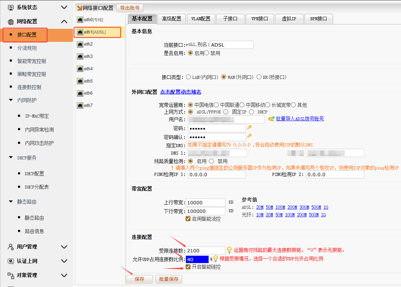This screenshot has width=401, height=287.
Task: Click the 网络配置 globe icon
Action: pyautogui.click(x=11, y=22)
